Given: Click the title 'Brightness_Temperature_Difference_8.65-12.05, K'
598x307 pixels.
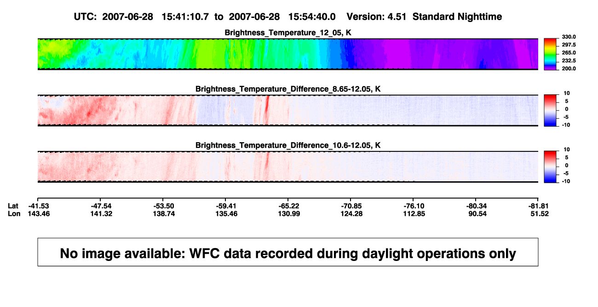Looking at the screenshot, I should point(288,89).
